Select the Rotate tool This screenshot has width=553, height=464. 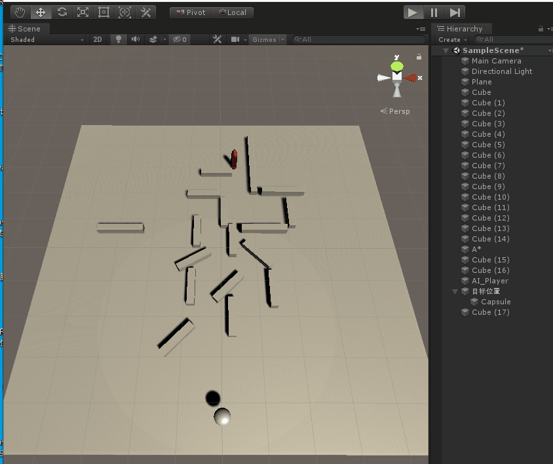(x=62, y=12)
